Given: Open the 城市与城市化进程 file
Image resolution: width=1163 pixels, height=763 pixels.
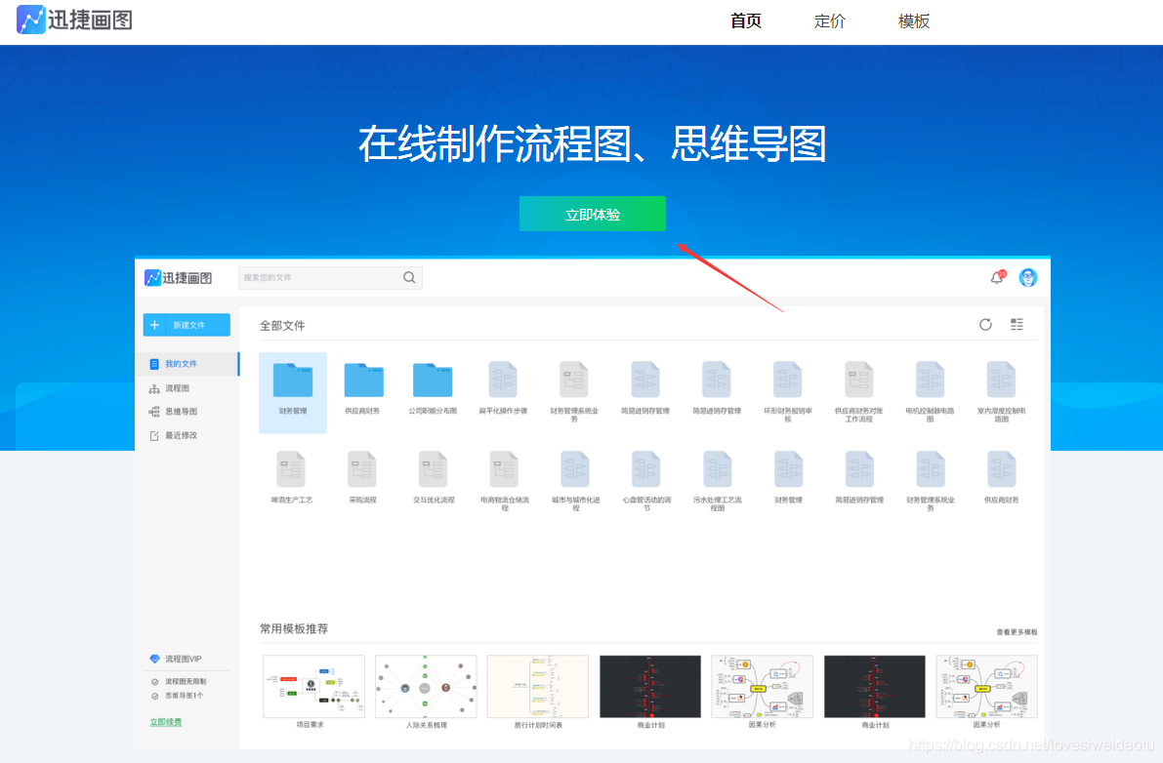Looking at the screenshot, I should pyautogui.click(x=575, y=481).
